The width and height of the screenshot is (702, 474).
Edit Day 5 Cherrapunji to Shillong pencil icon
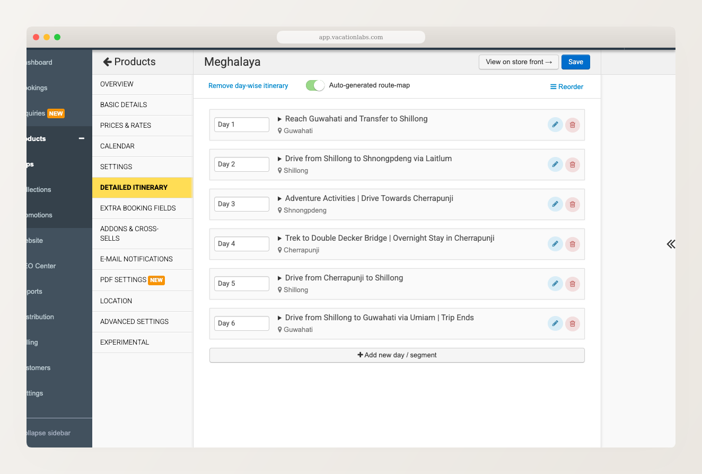click(x=555, y=284)
